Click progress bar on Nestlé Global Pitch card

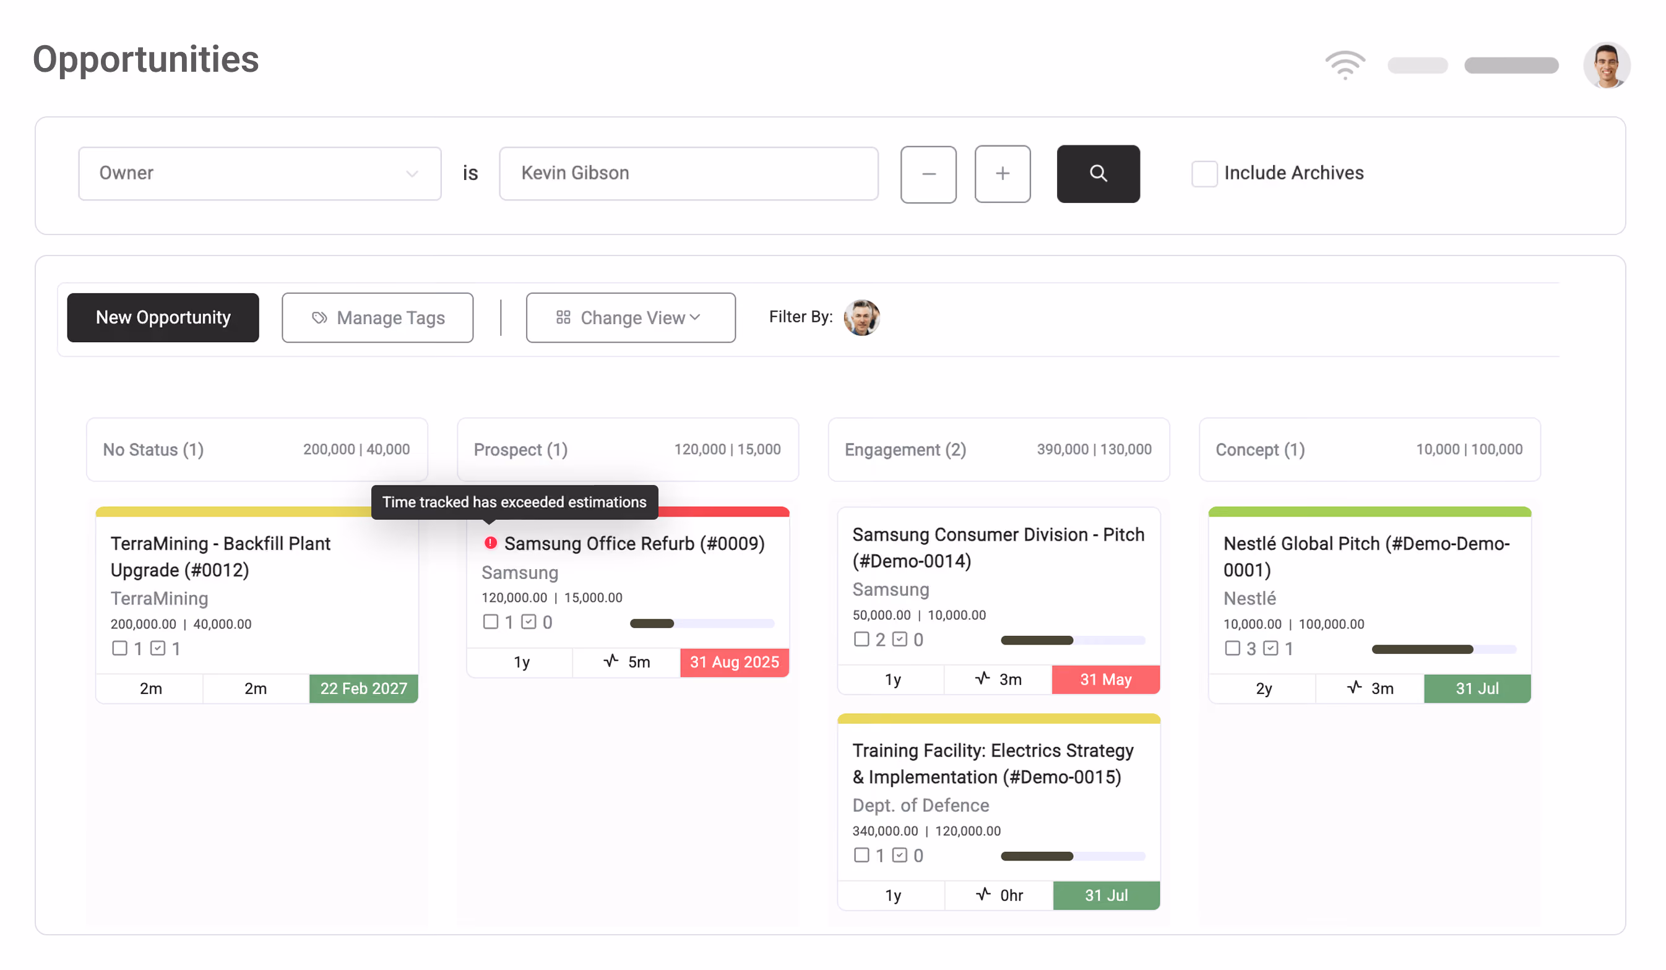coord(1443,650)
